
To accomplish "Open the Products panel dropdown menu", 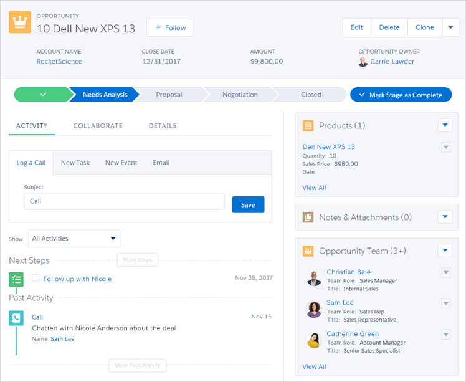I will pos(445,125).
